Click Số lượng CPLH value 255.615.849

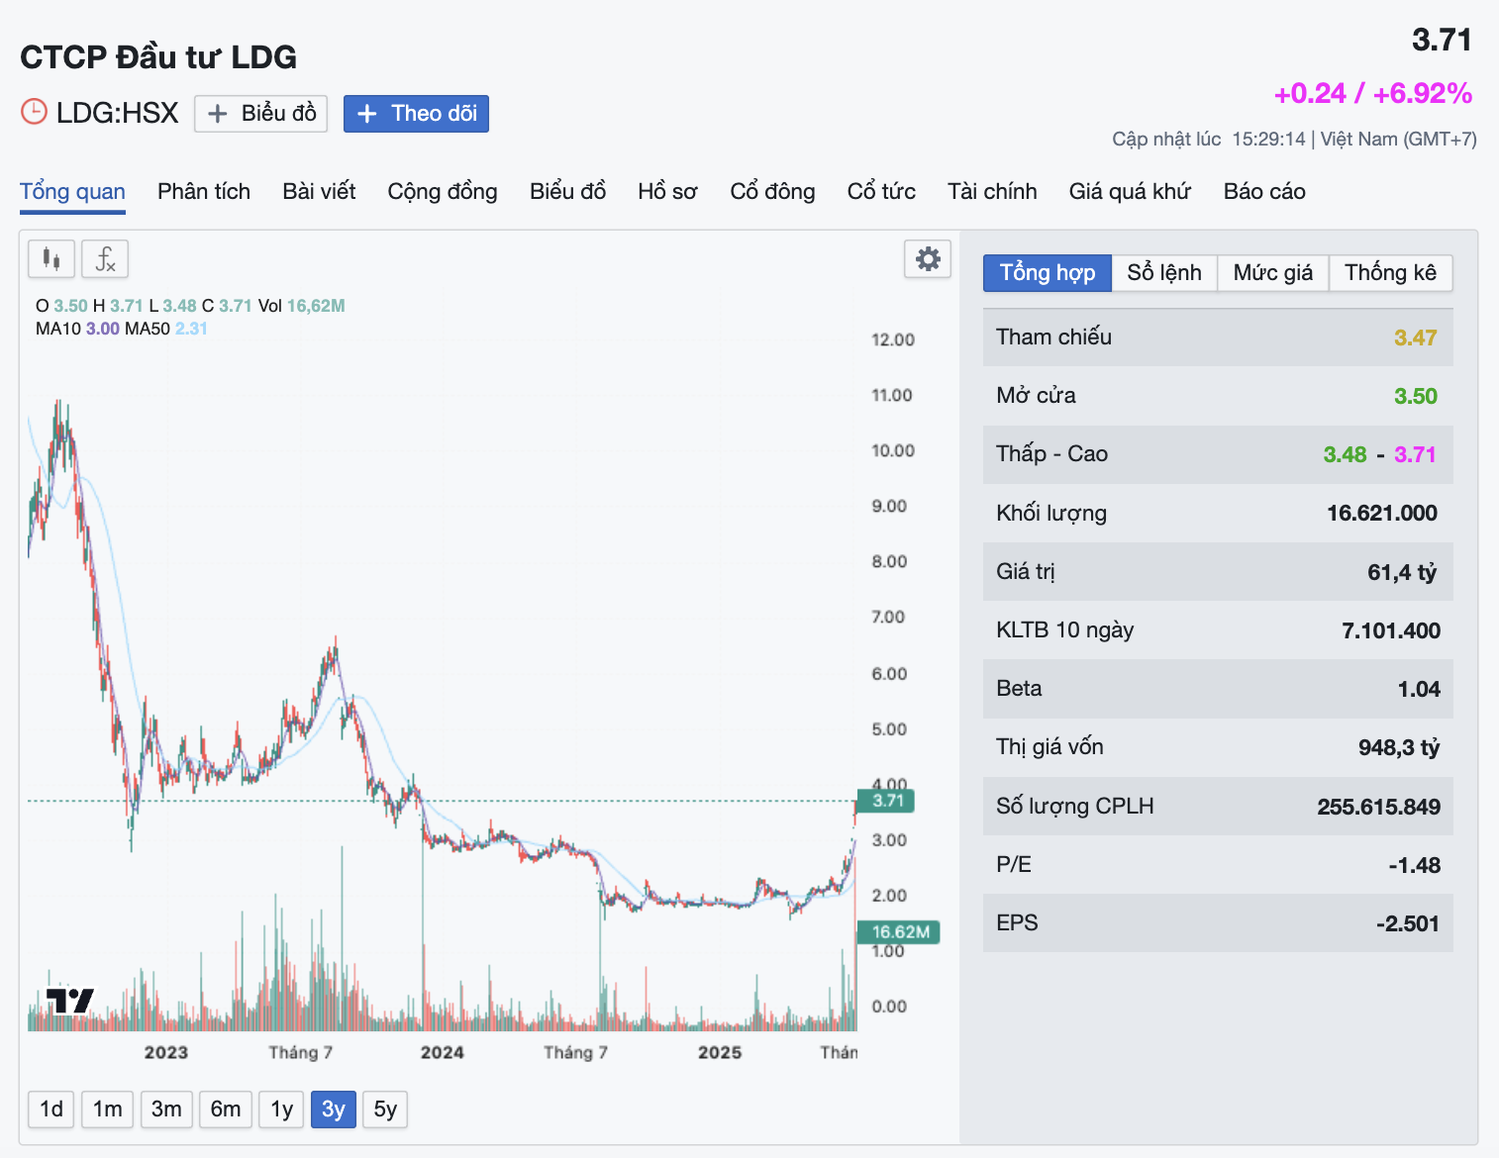point(1378,807)
